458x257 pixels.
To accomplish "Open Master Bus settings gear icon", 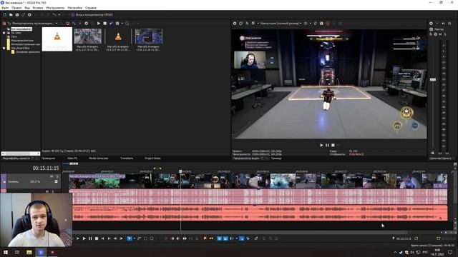I will click(431, 24).
